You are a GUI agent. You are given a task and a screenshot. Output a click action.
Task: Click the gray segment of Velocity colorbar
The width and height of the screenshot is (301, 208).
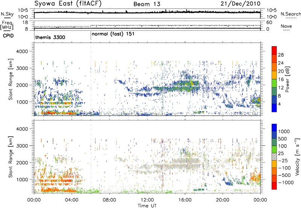(274, 157)
